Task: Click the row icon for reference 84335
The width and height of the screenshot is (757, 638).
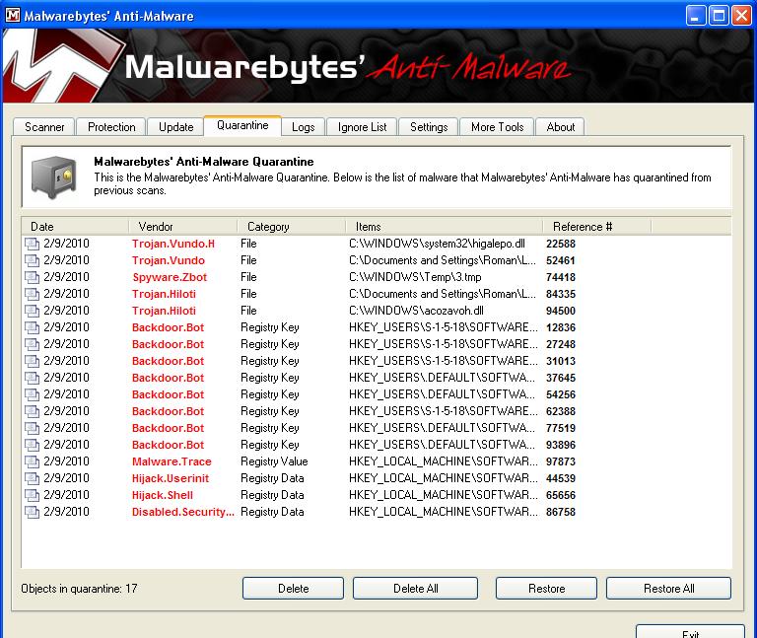Action: pos(33,294)
